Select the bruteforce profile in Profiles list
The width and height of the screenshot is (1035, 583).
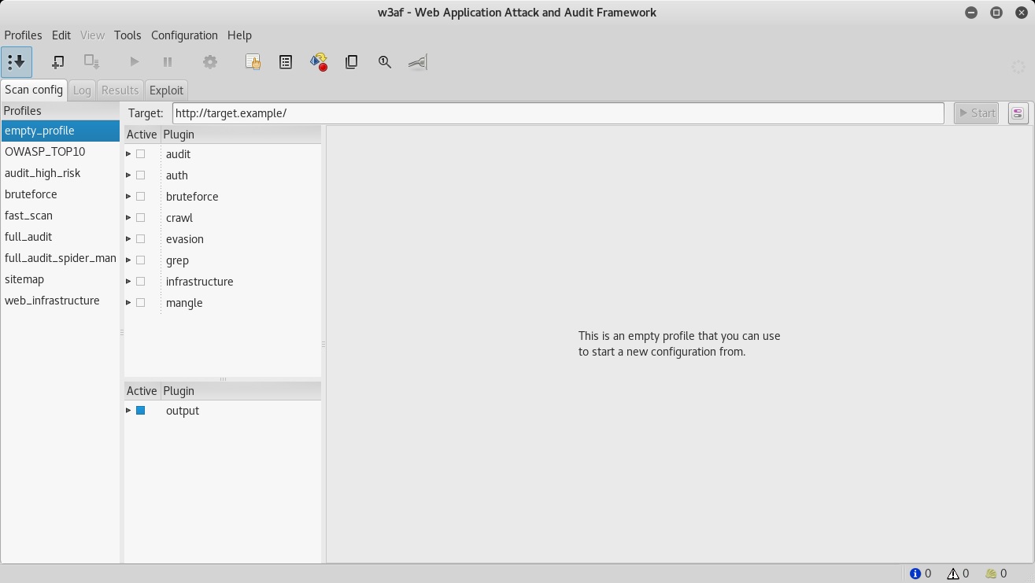[60, 194]
